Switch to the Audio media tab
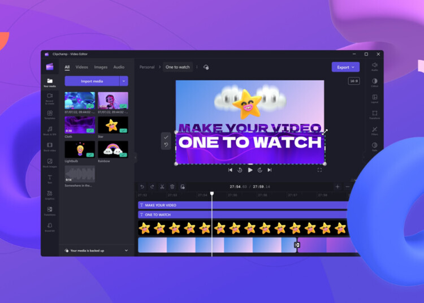Image resolution: width=424 pixels, height=303 pixels. 119,67
